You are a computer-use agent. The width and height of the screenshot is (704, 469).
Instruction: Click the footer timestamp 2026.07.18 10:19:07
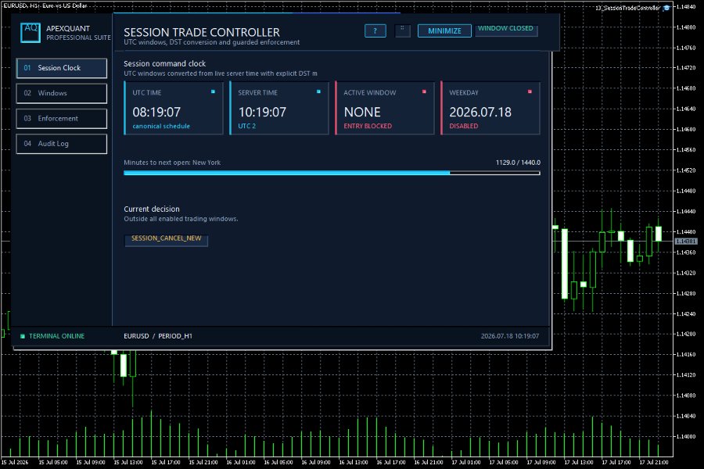tap(509, 336)
